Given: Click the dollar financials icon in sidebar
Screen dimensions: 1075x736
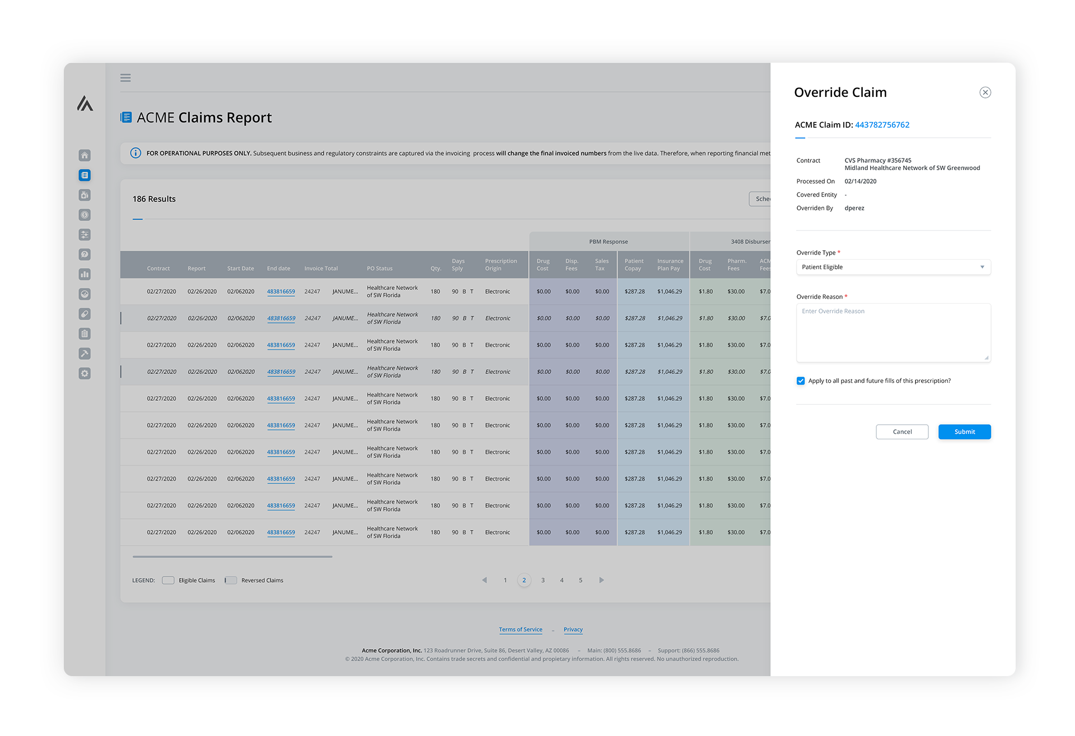Looking at the screenshot, I should coord(85,214).
